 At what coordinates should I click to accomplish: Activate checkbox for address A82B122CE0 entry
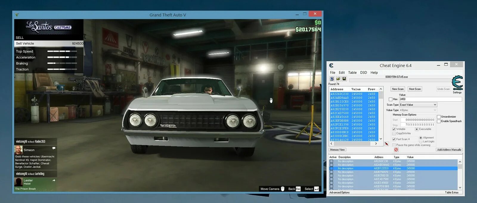(x=331, y=168)
